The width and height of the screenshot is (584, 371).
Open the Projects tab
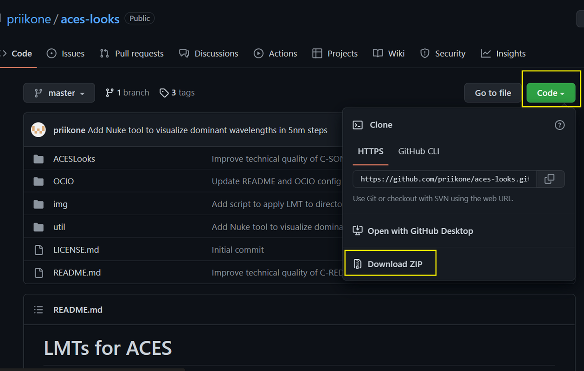pos(335,53)
